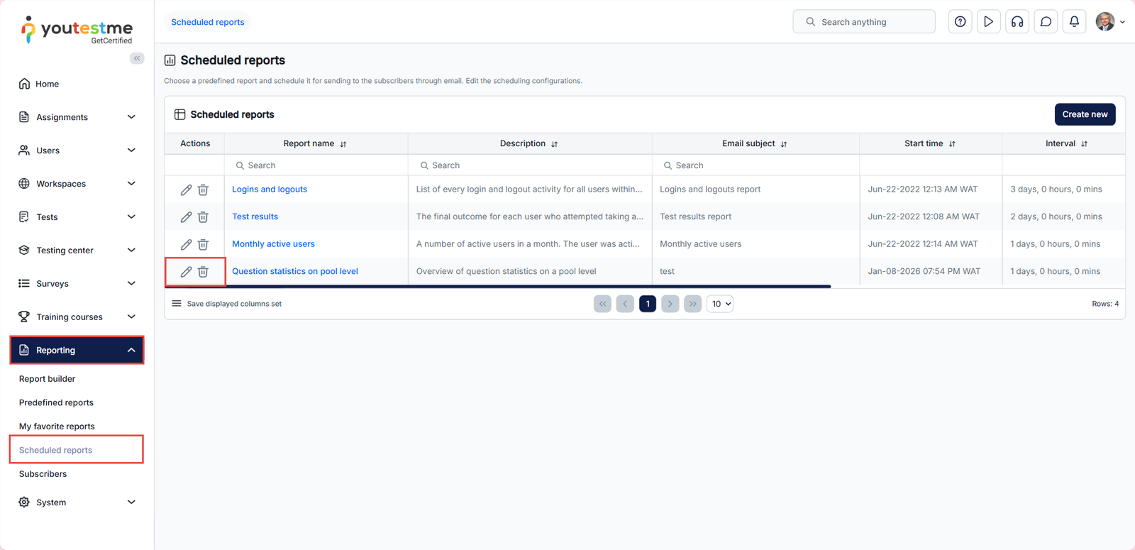Screen dimensions: 1135x550
Task: Click the help question mark icon
Action: pos(960,22)
